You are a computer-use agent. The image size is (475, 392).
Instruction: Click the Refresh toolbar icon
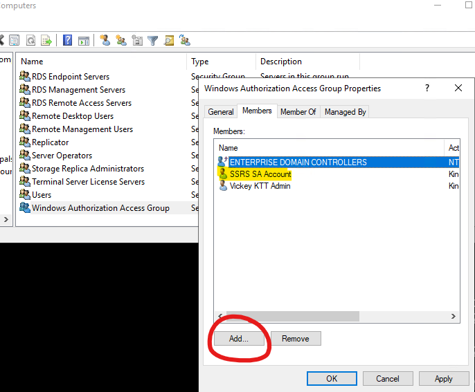(x=30, y=40)
